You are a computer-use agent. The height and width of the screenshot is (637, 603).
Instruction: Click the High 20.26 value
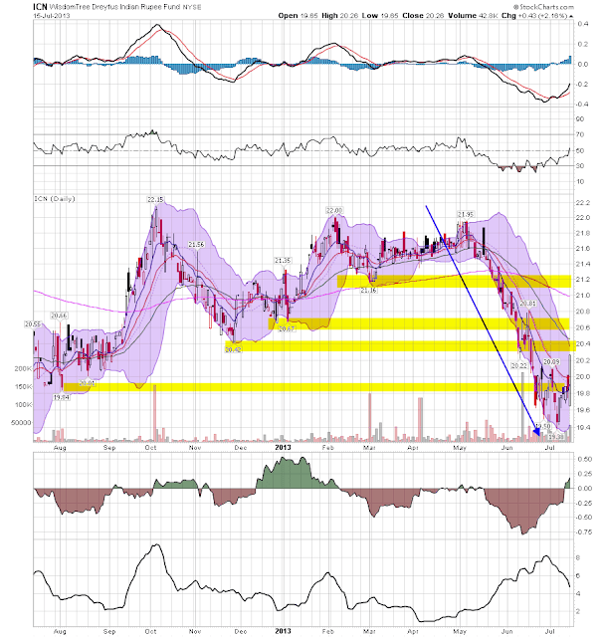(340, 16)
